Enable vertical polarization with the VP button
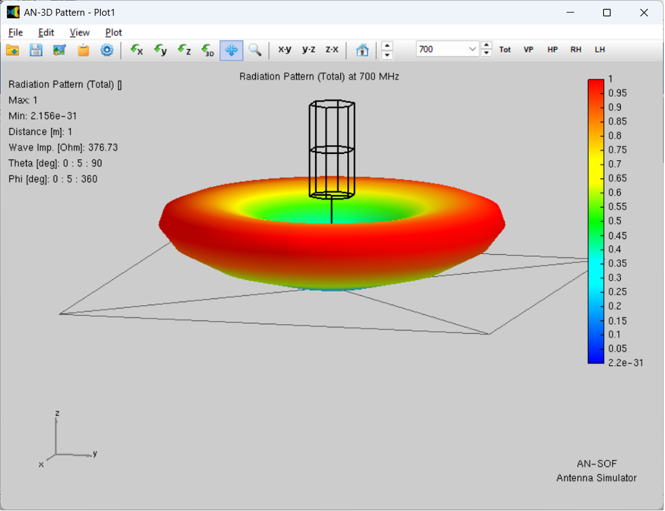 (528, 50)
